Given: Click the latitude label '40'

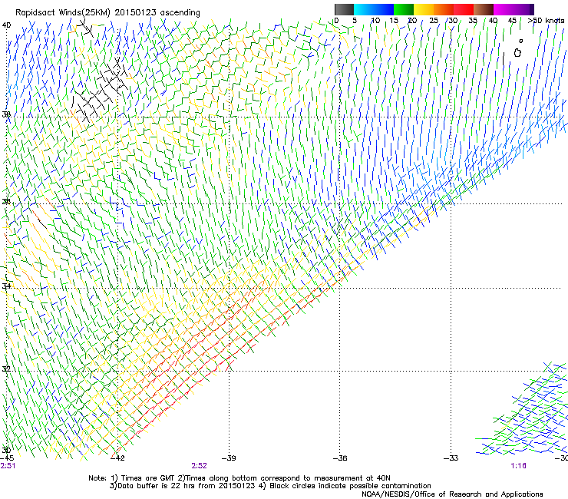Looking at the screenshot, I should [x=6, y=25].
